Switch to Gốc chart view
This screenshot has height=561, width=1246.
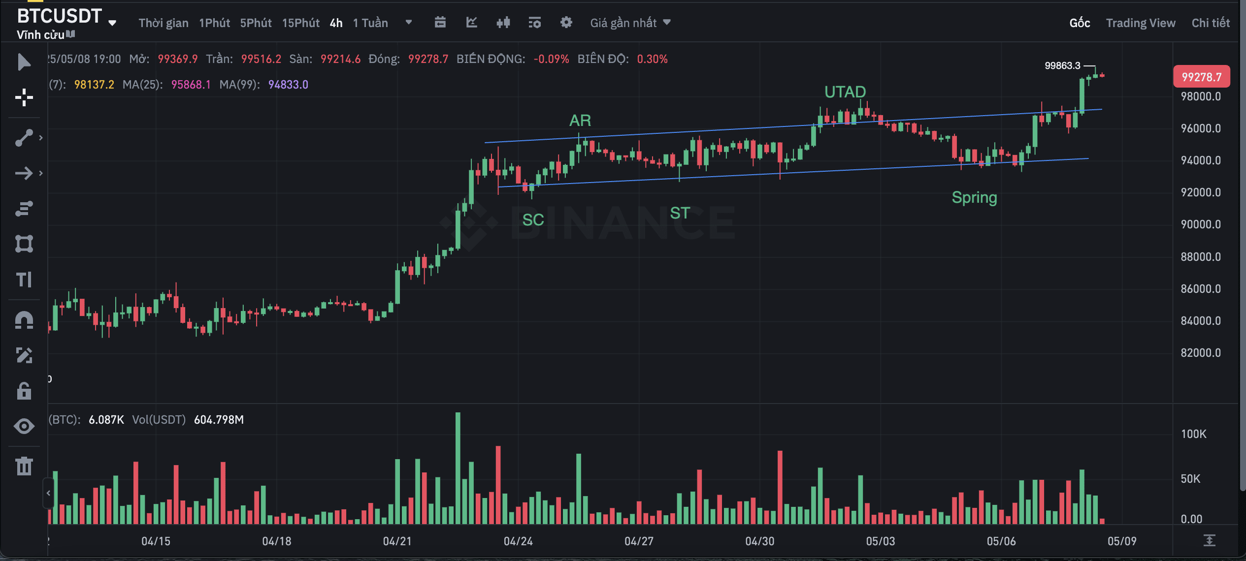1080,23
